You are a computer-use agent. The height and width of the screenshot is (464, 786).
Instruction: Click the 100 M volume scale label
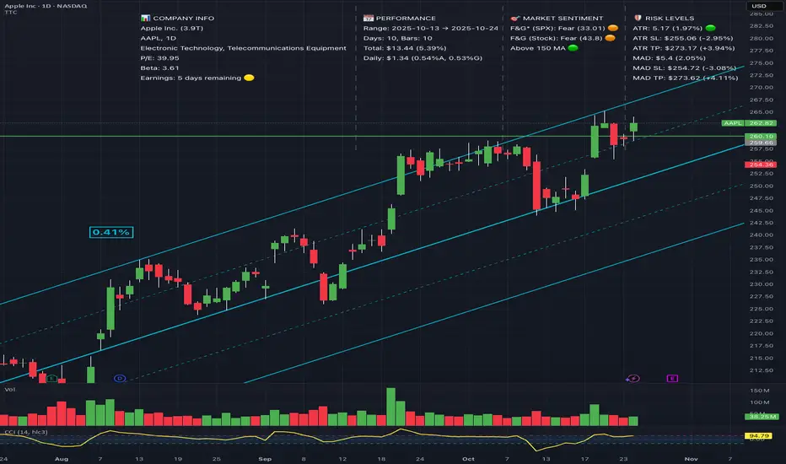coord(759,402)
